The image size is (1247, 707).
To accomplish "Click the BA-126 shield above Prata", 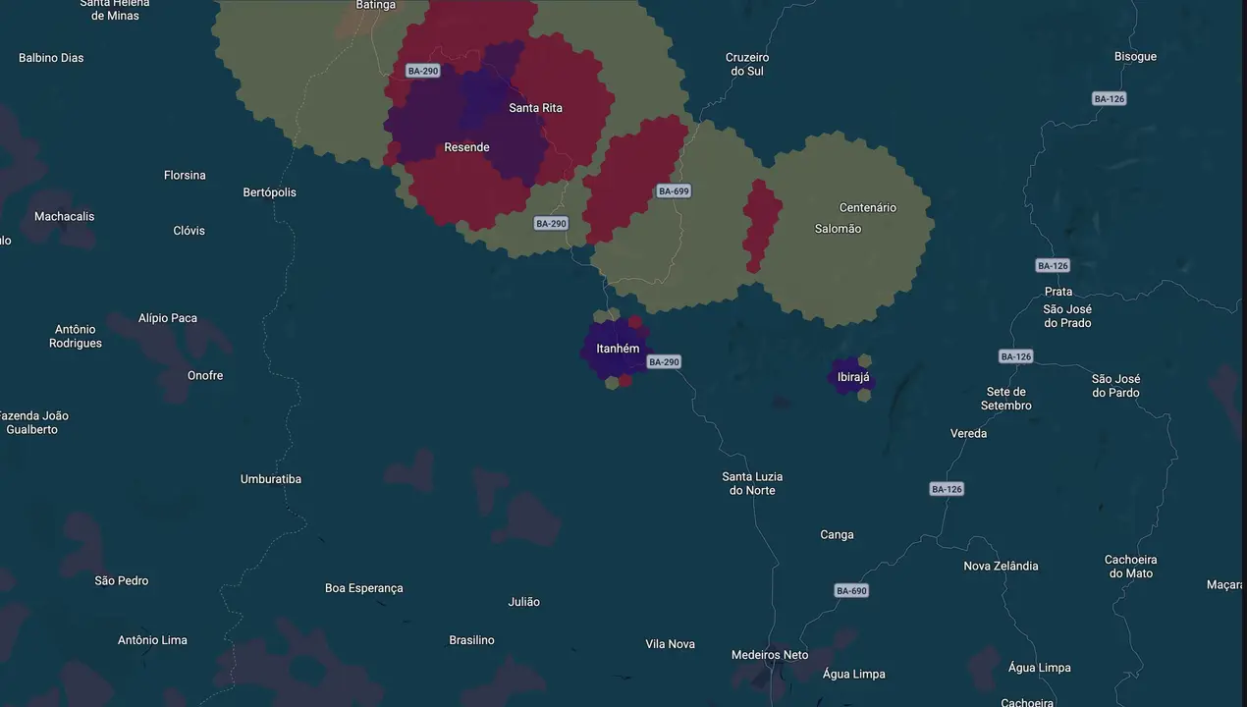I will (1053, 266).
